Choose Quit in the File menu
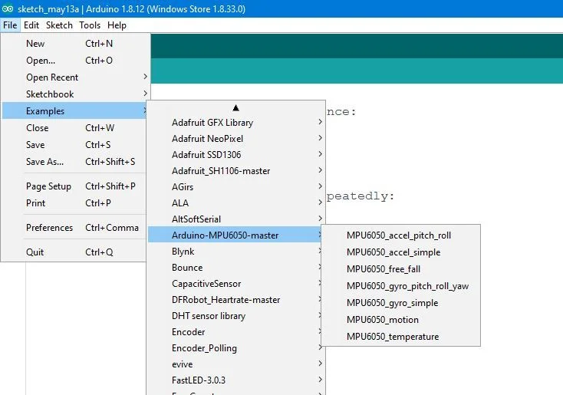The height and width of the screenshot is (395, 563). tap(75, 252)
